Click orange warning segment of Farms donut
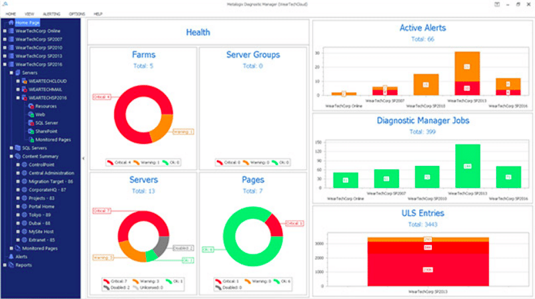535x299 pixels. click(x=163, y=128)
